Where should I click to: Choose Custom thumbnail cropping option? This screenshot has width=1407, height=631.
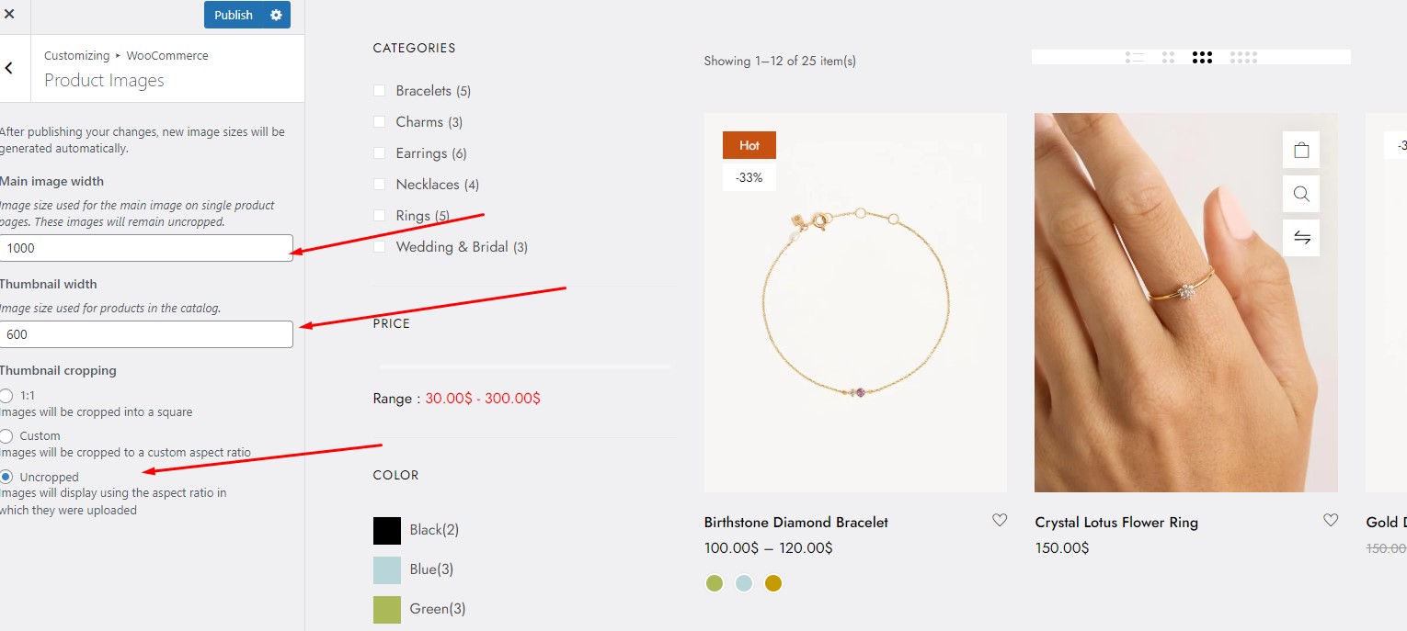click(6, 436)
